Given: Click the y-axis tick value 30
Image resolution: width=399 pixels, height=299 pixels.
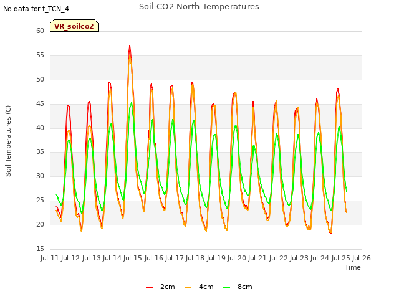Looking at the screenshot, I should [x=40, y=176].
